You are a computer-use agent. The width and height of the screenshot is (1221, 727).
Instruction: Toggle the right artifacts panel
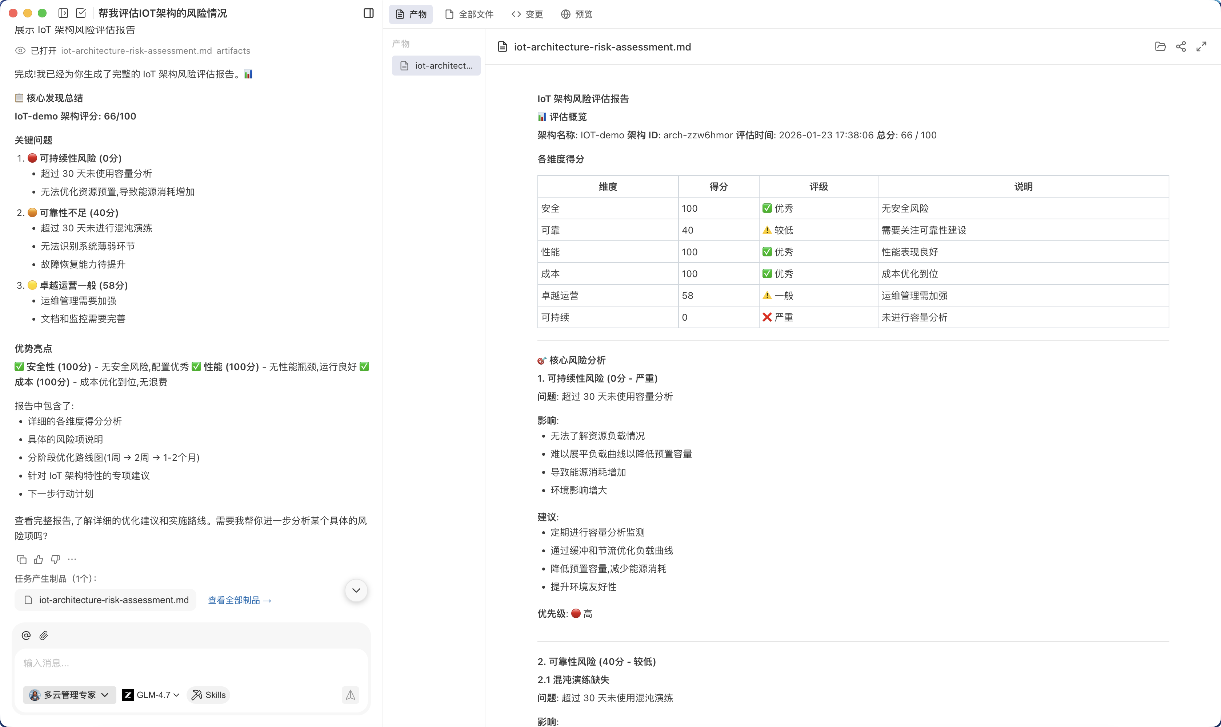click(x=368, y=13)
